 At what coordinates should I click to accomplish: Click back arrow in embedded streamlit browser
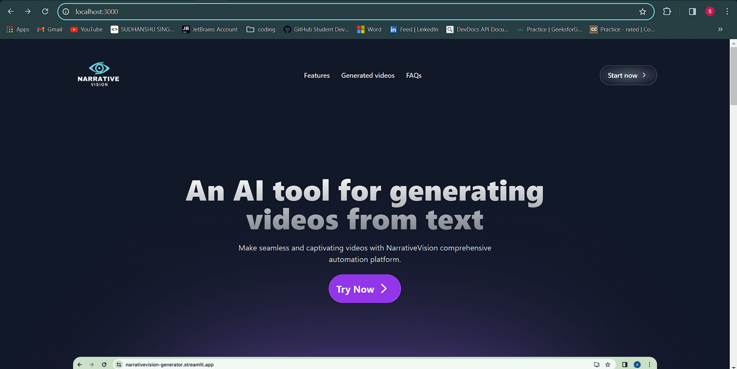[x=80, y=364]
